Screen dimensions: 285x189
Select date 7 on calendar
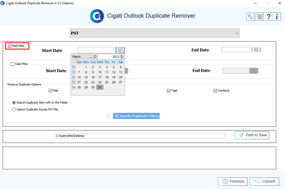79,72
